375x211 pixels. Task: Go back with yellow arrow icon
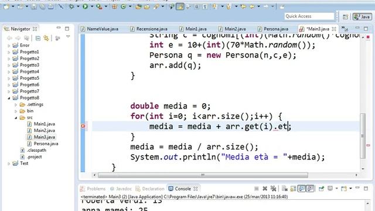click(252, 6)
